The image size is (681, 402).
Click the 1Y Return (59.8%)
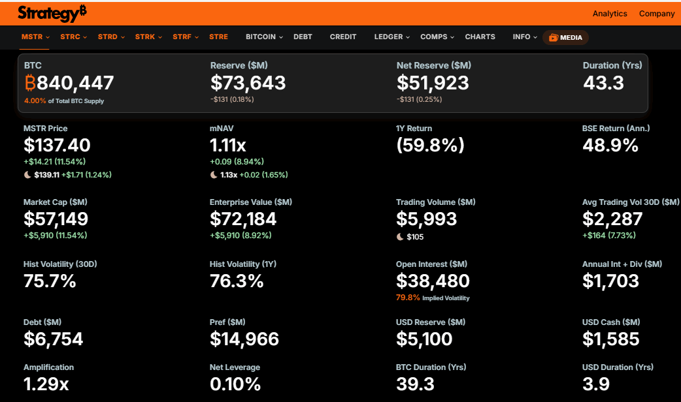430,145
